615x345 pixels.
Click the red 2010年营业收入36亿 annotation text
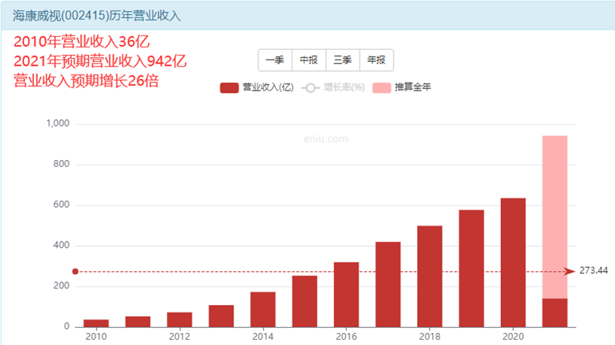(82, 42)
